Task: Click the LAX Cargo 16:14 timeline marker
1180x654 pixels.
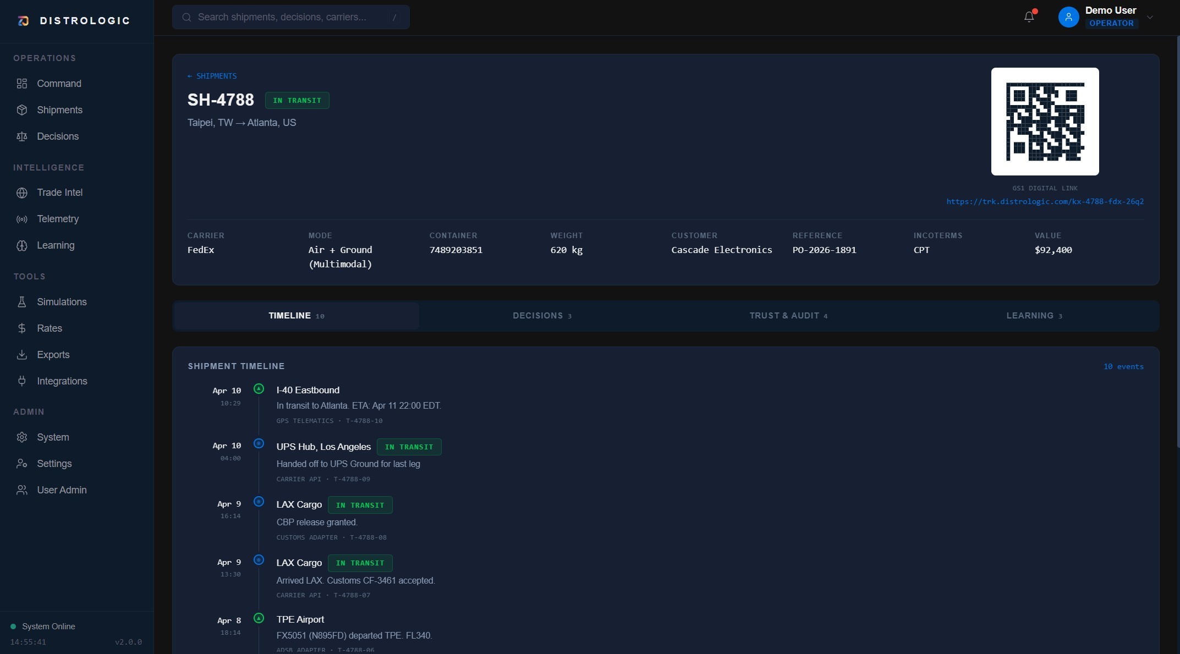Action: pyautogui.click(x=259, y=502)
